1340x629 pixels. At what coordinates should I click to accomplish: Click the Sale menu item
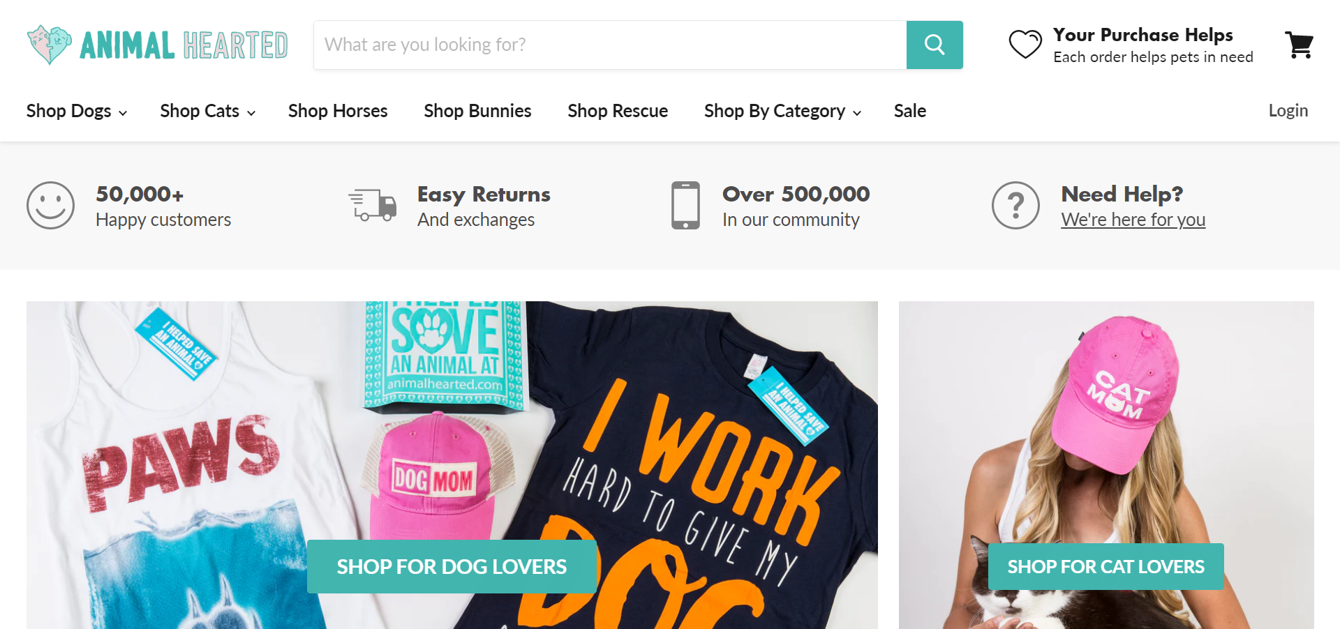(x=909, y=110)
